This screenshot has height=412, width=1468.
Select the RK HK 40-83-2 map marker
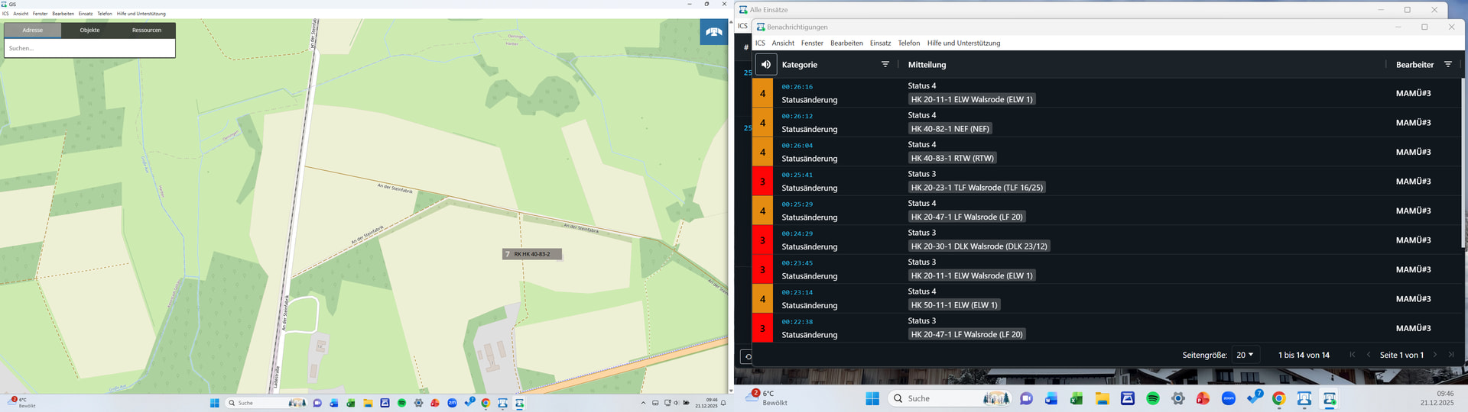click(x=531, y=254)
